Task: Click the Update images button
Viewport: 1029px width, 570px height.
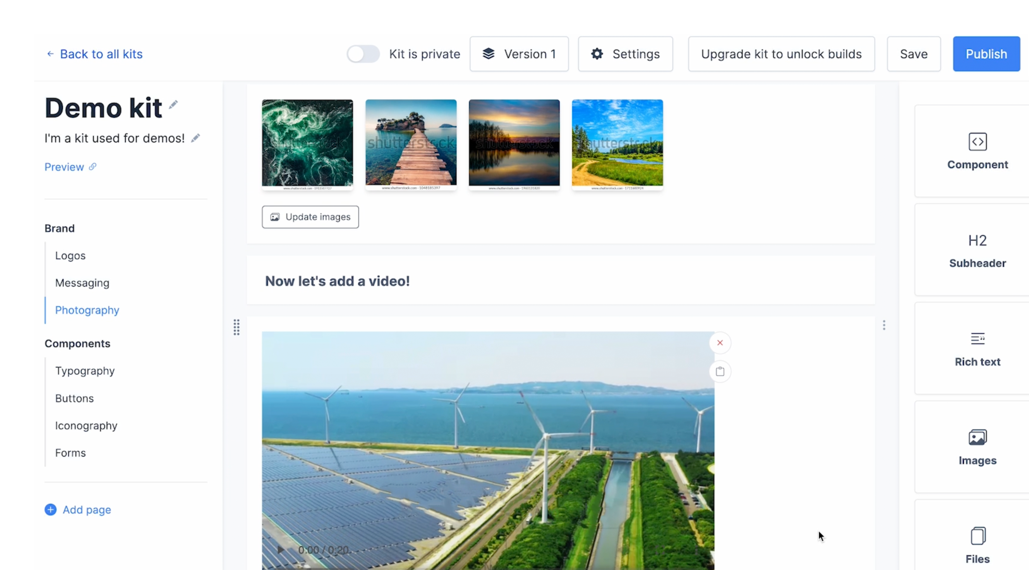Action: [310, 216]
